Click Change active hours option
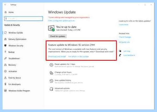Image resolution: width=157 pixels, height=112 pixels. 63,72
